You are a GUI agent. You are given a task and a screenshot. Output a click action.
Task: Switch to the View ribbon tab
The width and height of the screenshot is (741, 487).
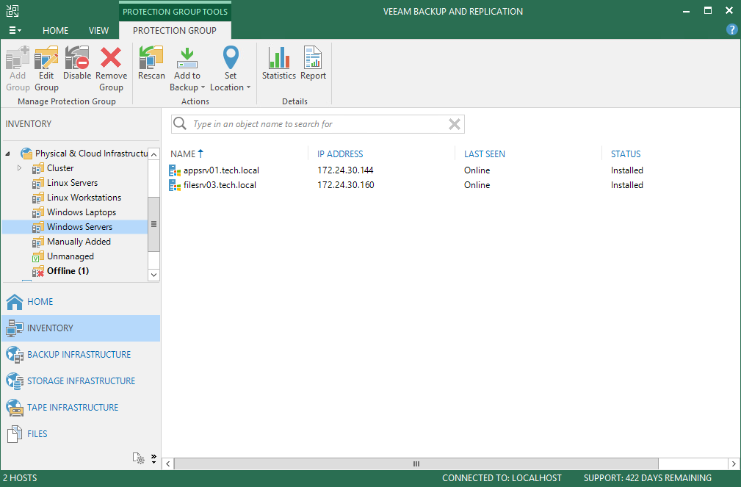click(98, 31)
